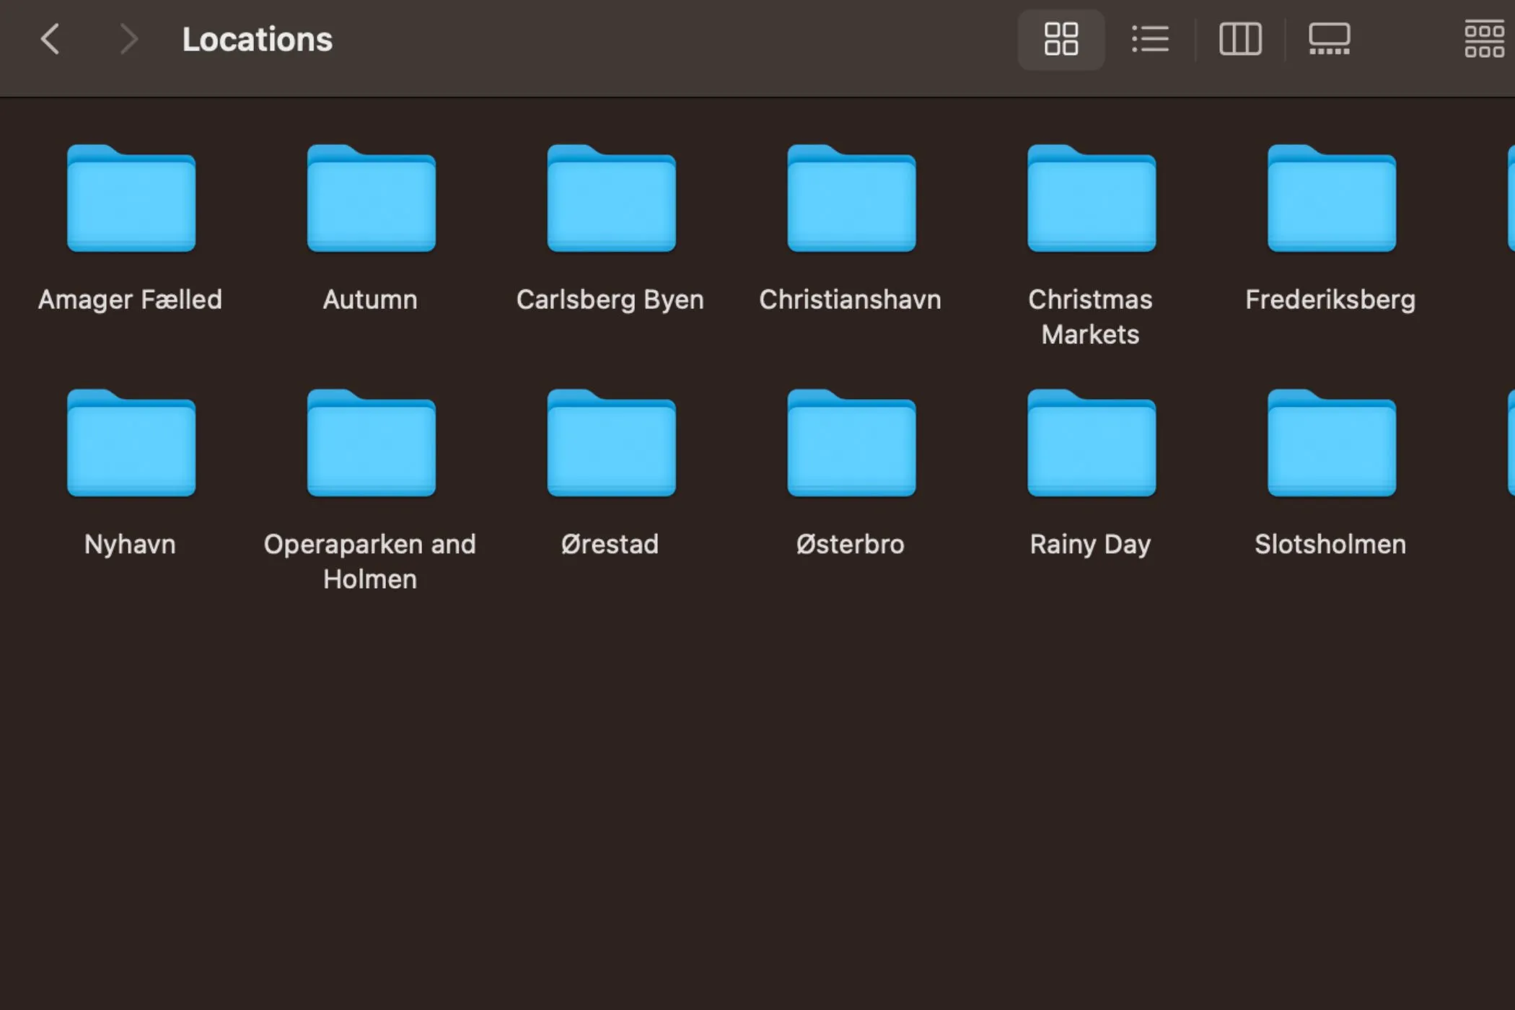1515x1010 pixels.
Task: Navigate back using the back arrow
Action: click(50, 39)
